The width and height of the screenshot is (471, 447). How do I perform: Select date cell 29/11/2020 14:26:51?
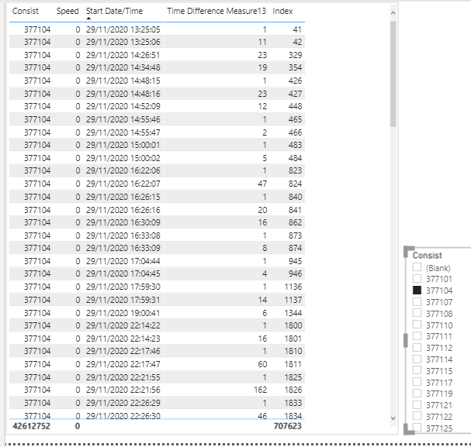point(123,55)
